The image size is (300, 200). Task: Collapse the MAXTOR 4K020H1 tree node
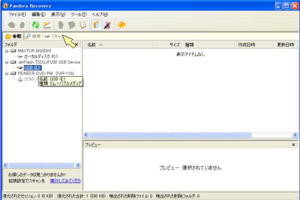7,51
